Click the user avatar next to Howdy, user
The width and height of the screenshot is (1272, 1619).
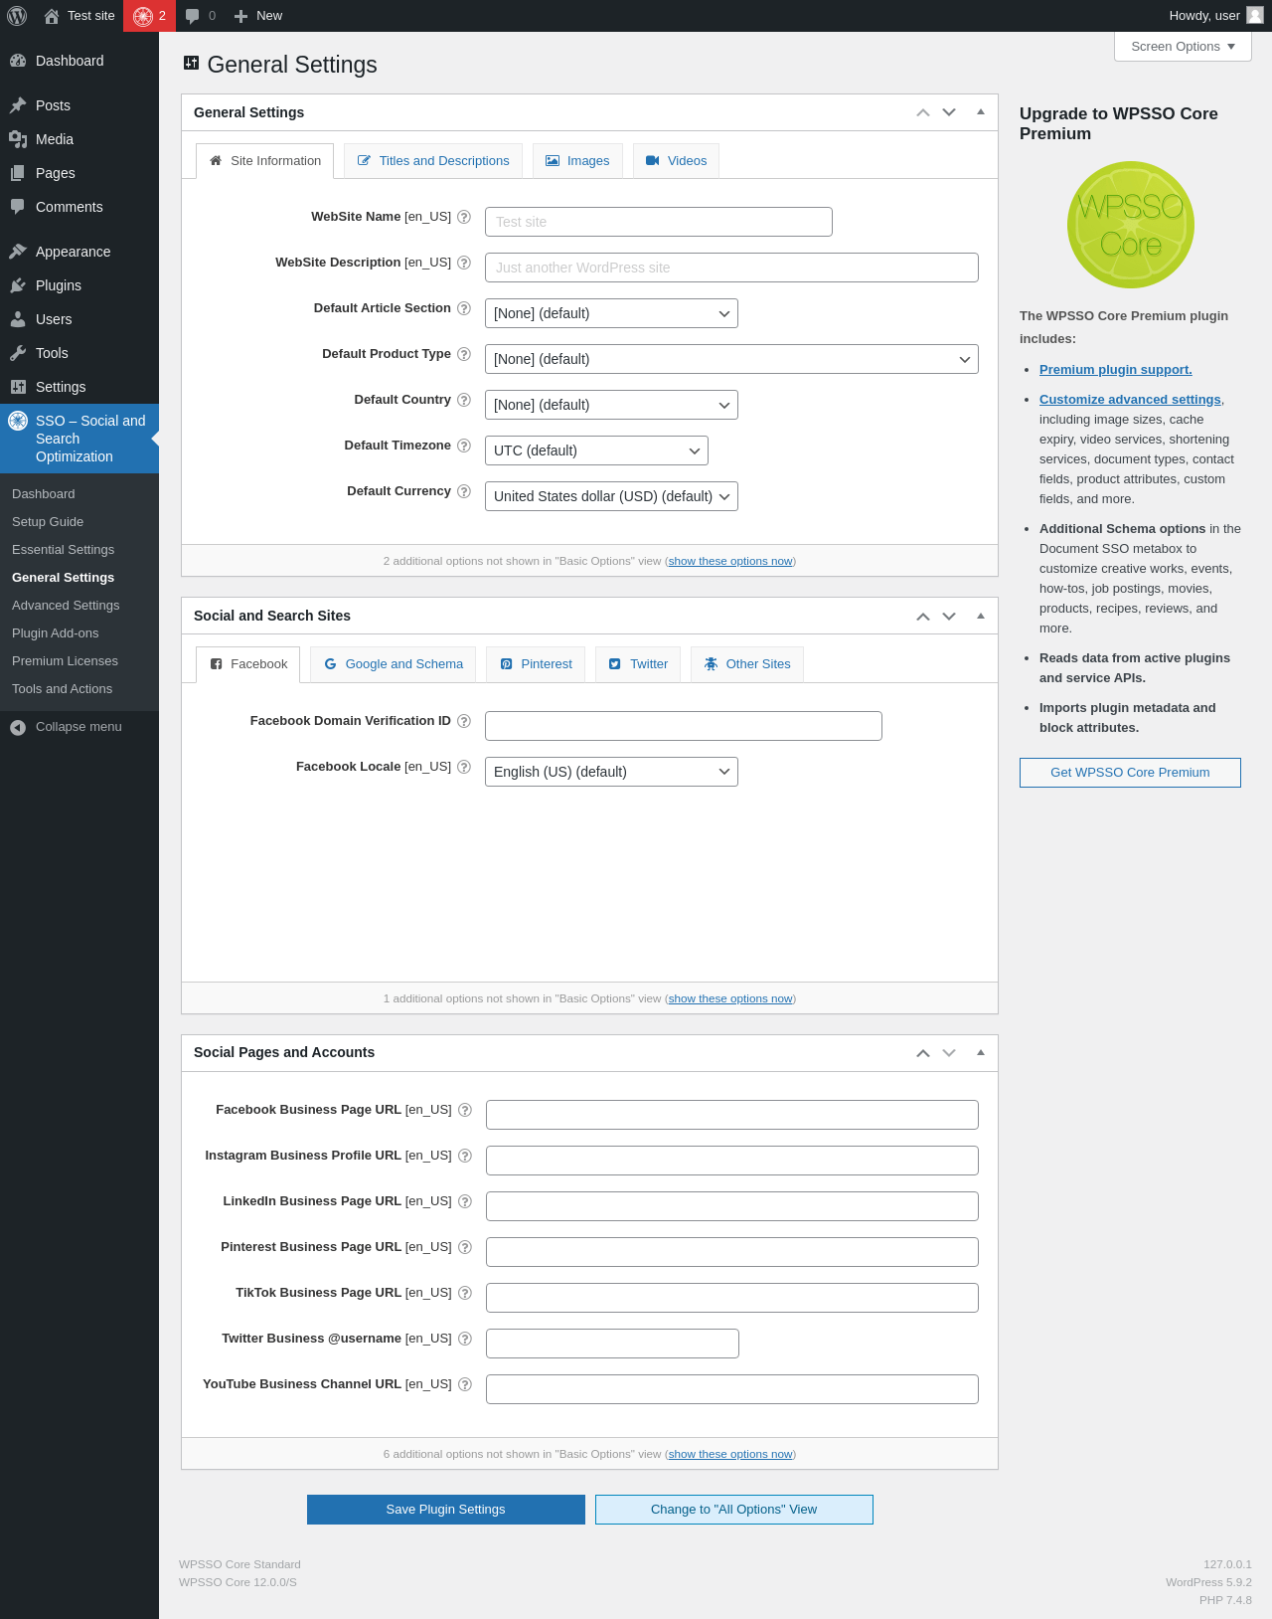1255,16
